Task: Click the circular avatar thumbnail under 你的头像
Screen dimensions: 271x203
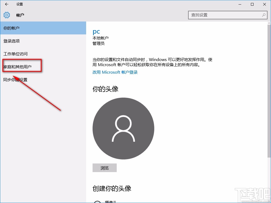Action: coord(123,129)
